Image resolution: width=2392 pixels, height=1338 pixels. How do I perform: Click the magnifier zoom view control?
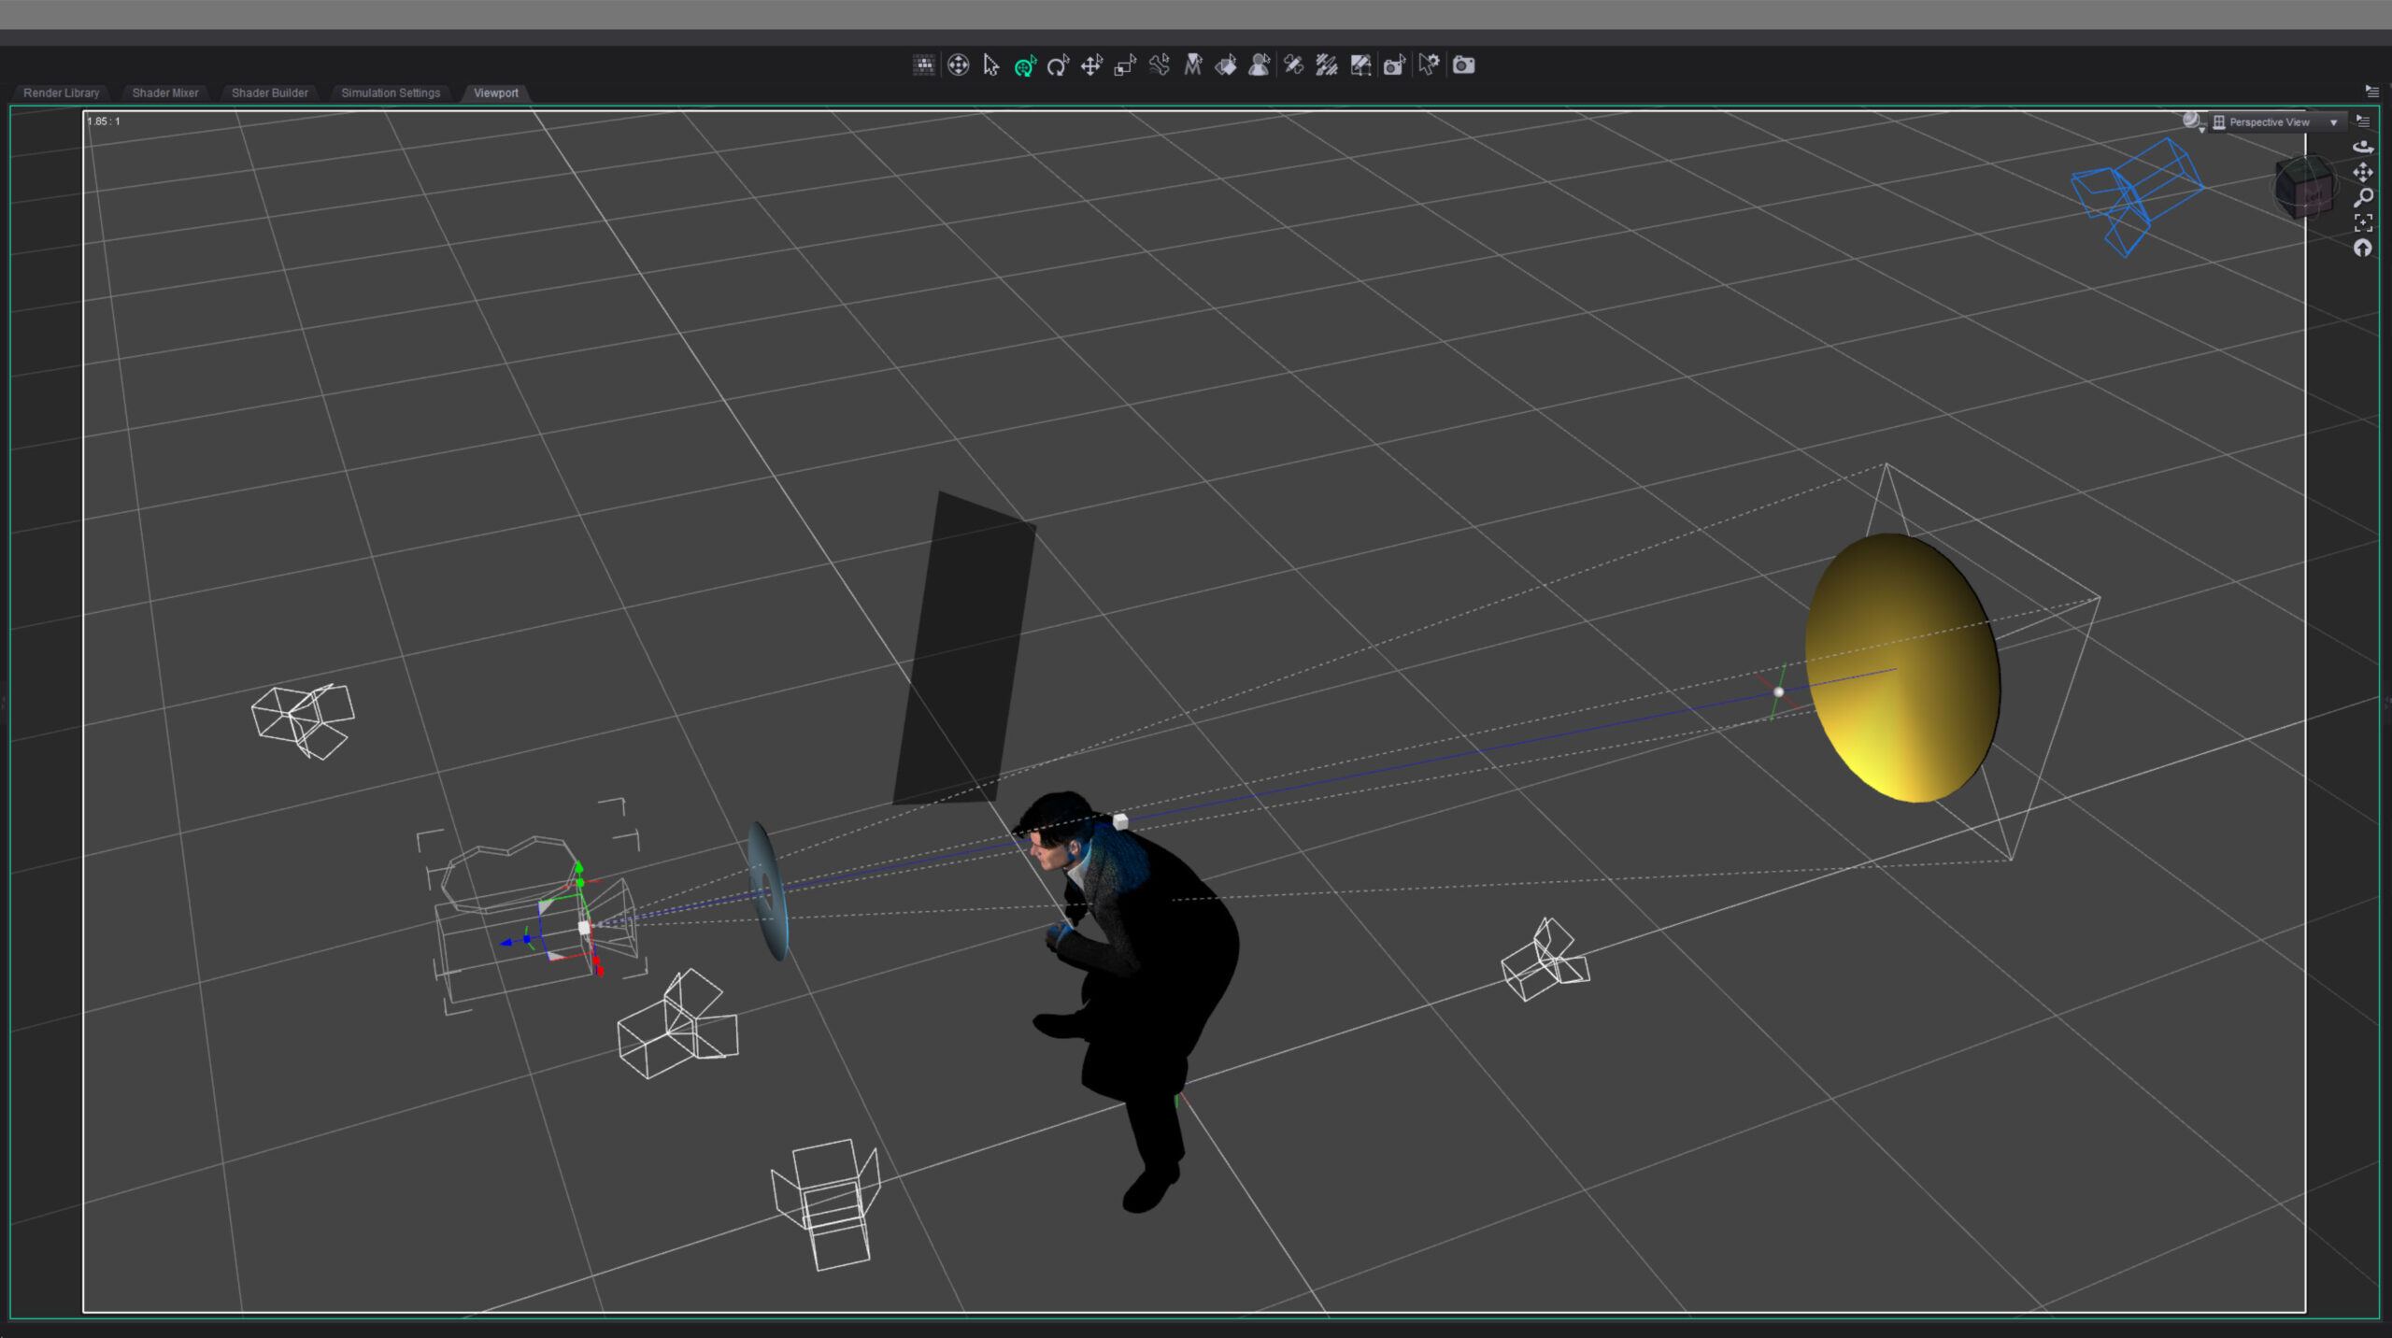point(2363,197)
